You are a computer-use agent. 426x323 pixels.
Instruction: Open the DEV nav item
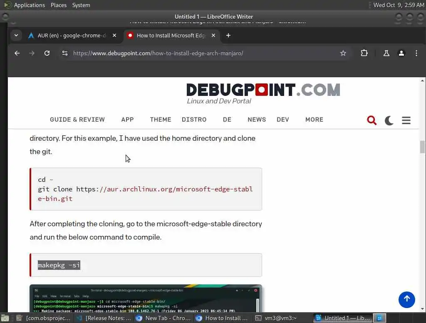pyautogui.click(x=283, y=120)
